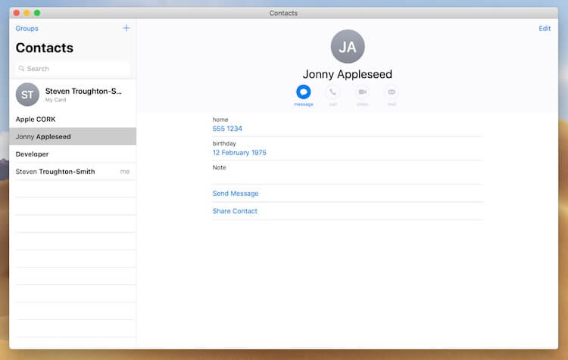Click Share Contact link
Viewport: 568px width, 360px height.
click(235, 211)
